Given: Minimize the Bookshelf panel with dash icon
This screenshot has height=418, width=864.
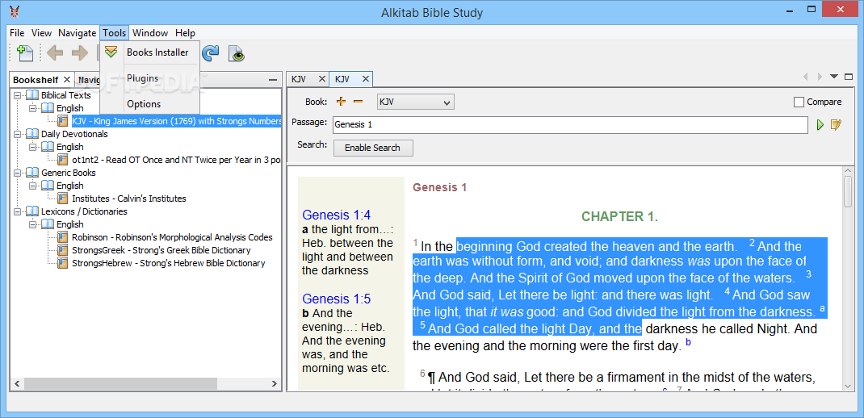Looking at the screenshot, I should tap(273, 81).
